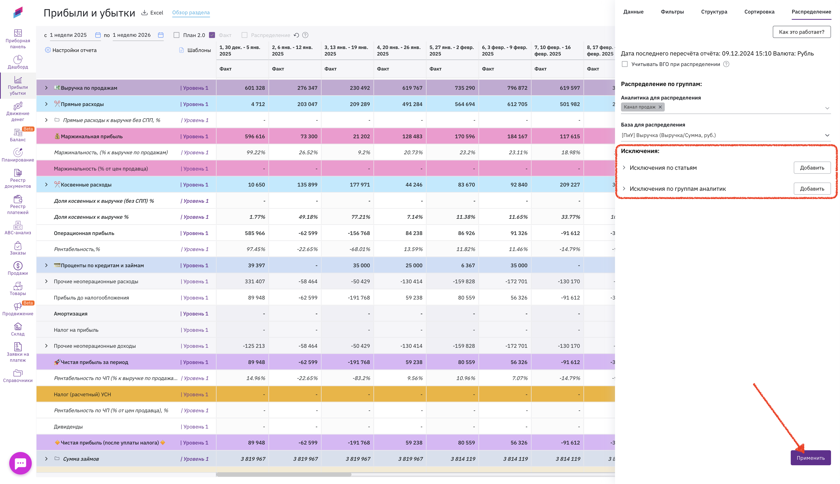Screen dimensions: 840x484
Task: Expand the Выручка по продажам row
Action: coord(46,88)
